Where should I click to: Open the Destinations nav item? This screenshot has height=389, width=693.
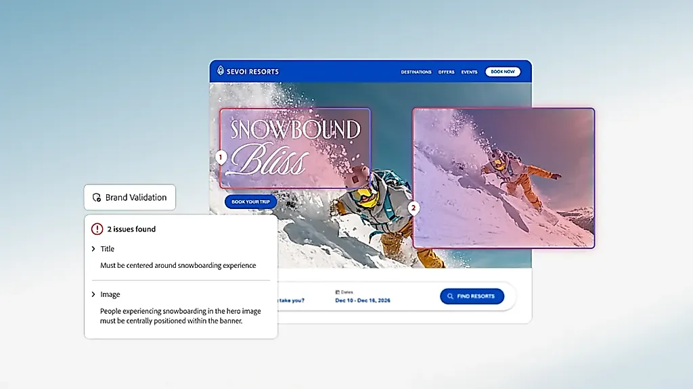(416, 72)
